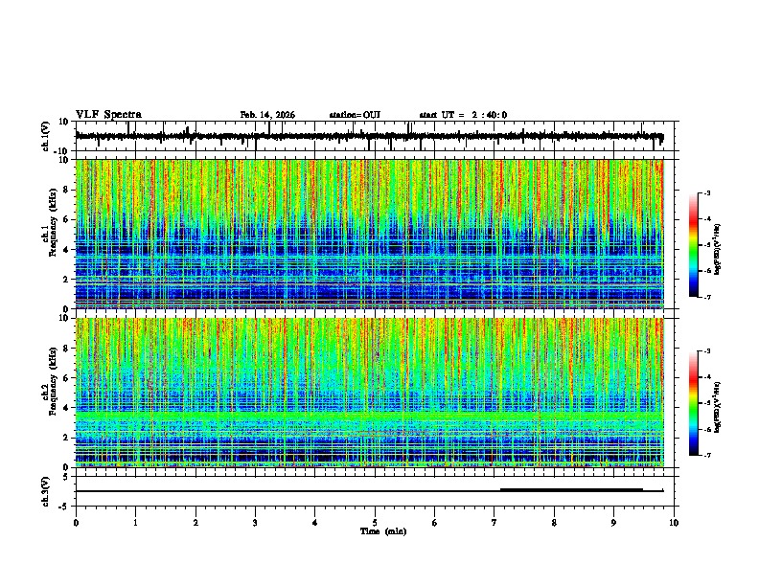Click inside the ch.1 spectrogram panel
Image resolution: width=759 pixels, height=586 pixels.
click(x=369, y=234)
